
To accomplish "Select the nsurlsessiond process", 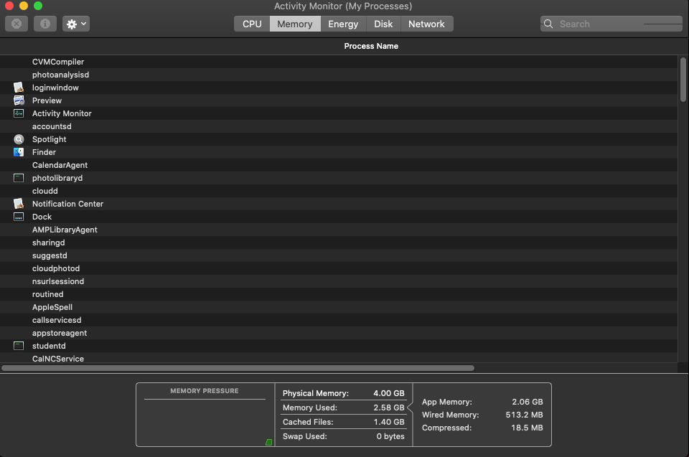I will [x=338, y=281].
